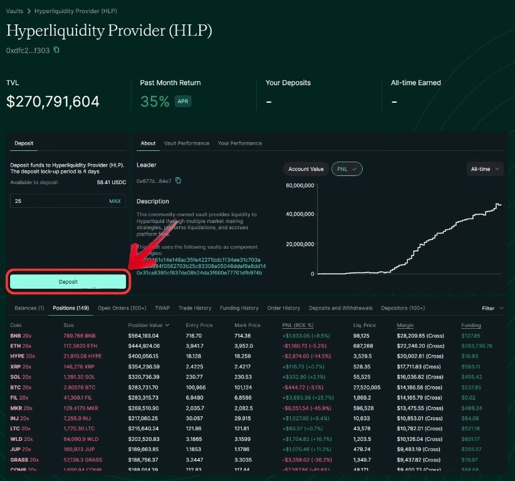The height and width of the screenshot is (481, 515).
Task: Click the breadcrumb chevron after Vaults
Action: (29, 11)
